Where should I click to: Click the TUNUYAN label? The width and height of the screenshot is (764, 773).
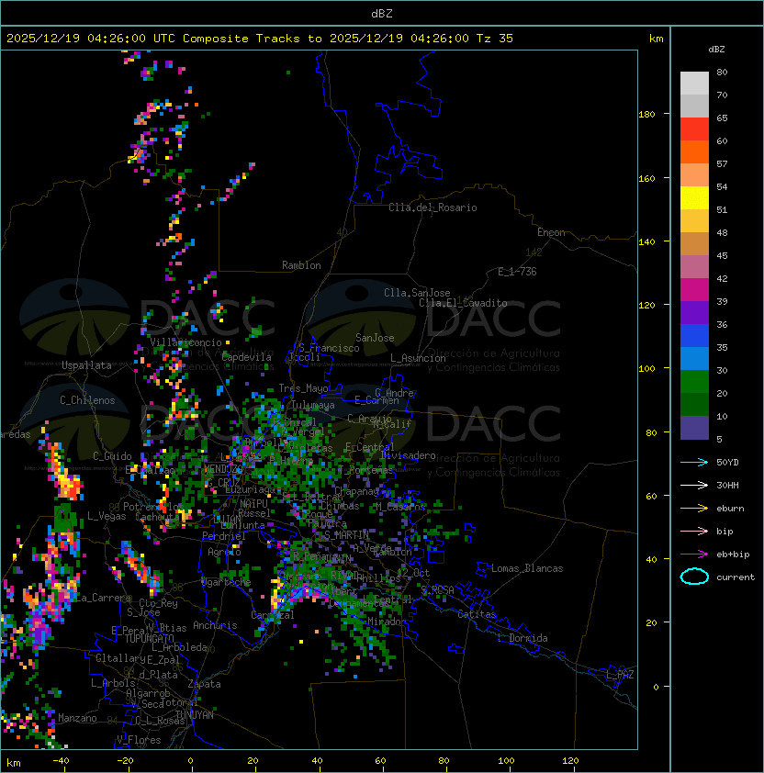pyautogui.click(x=195, y=714)
